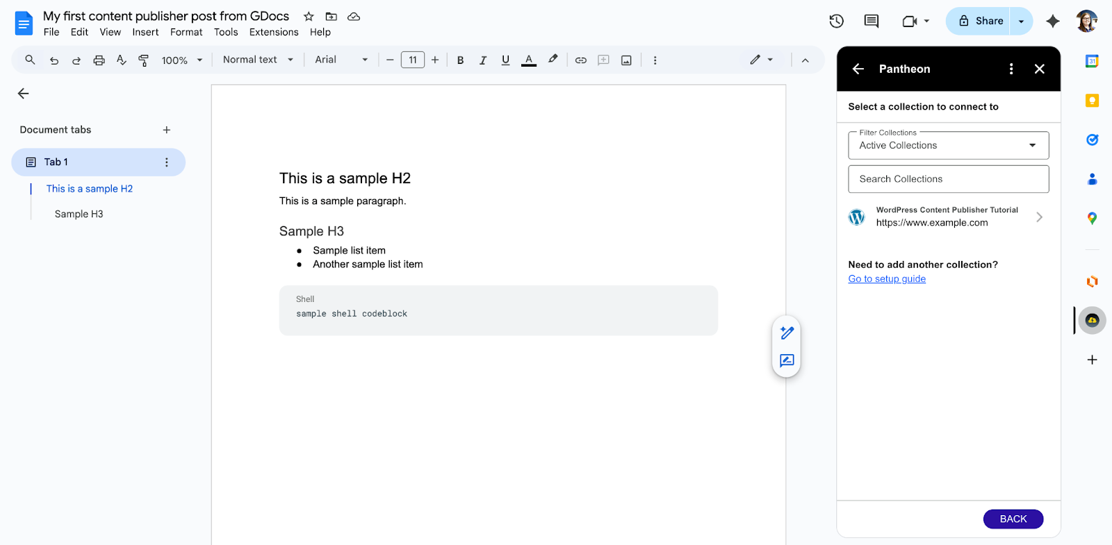
Task: Choose the highlight color
Action: [x=553, y=60]
